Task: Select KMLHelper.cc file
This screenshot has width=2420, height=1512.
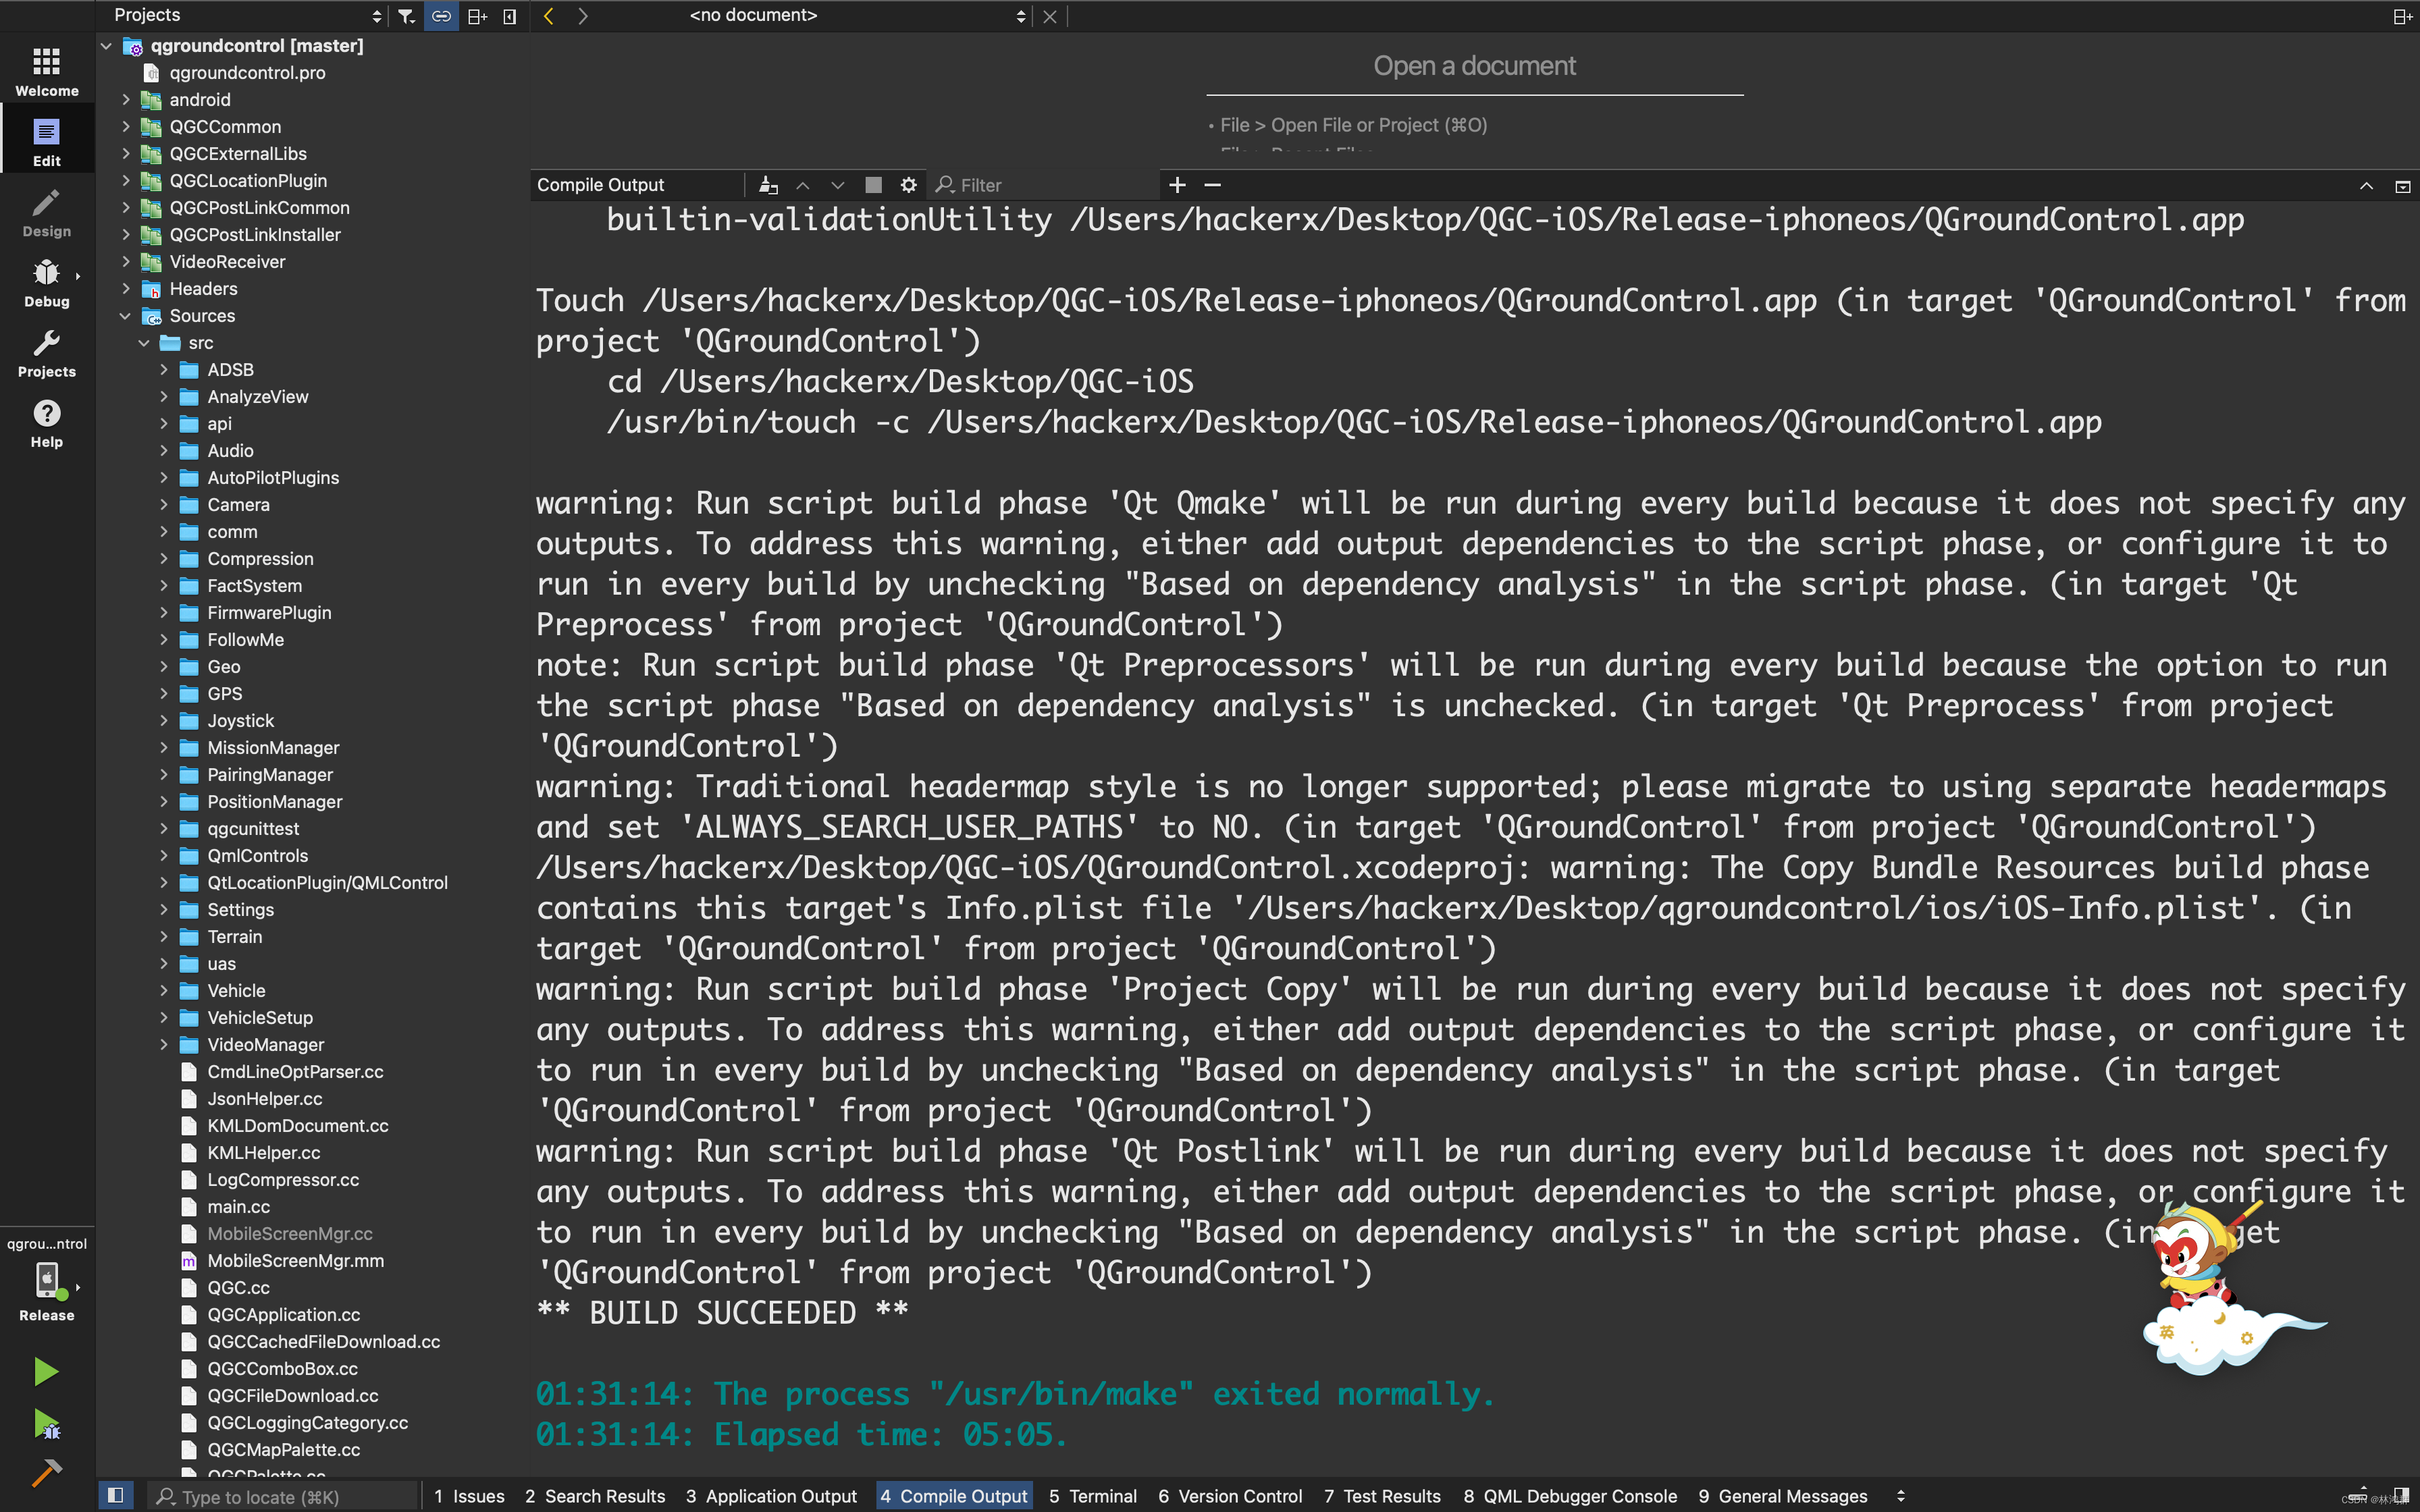Action: pyautogui.click(x=264, y=1153)
